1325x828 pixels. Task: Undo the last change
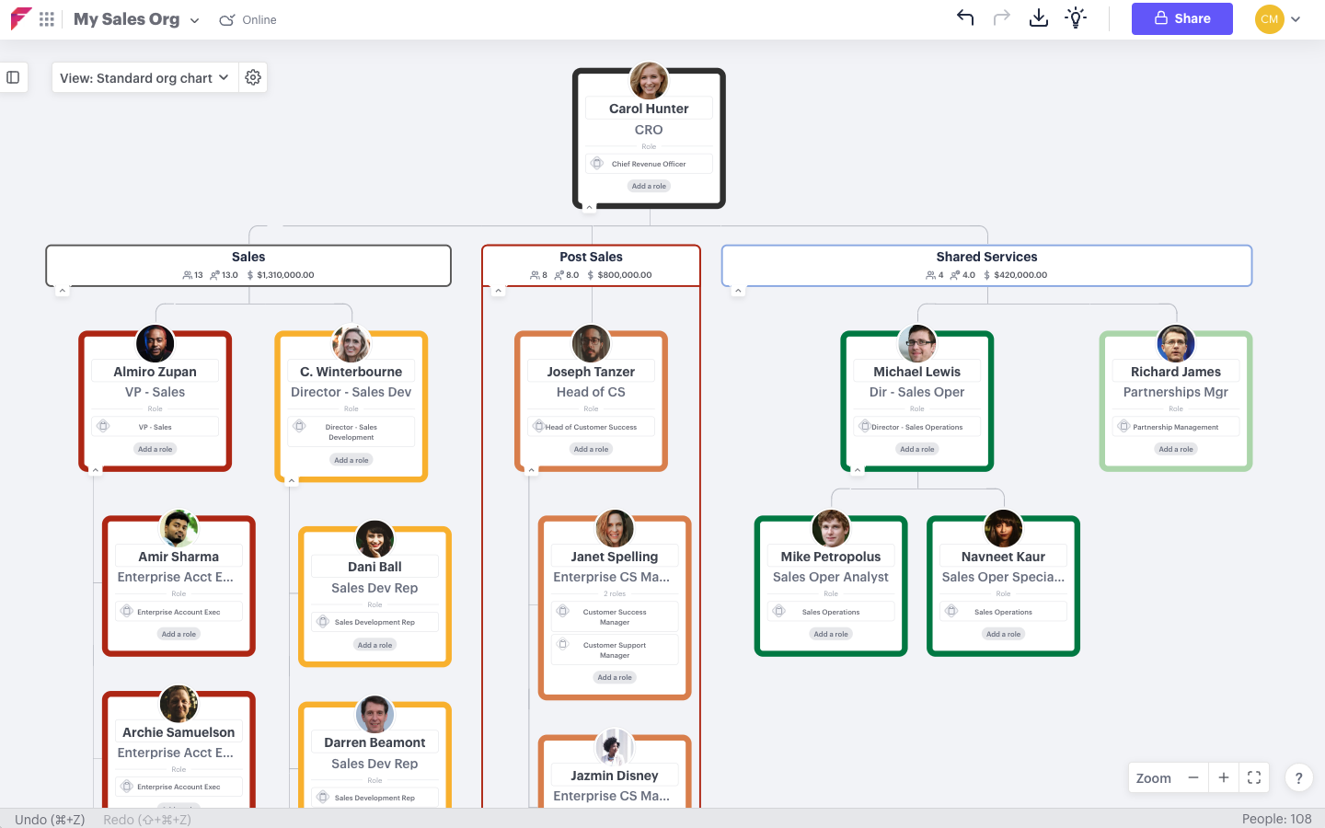[965, 18]
